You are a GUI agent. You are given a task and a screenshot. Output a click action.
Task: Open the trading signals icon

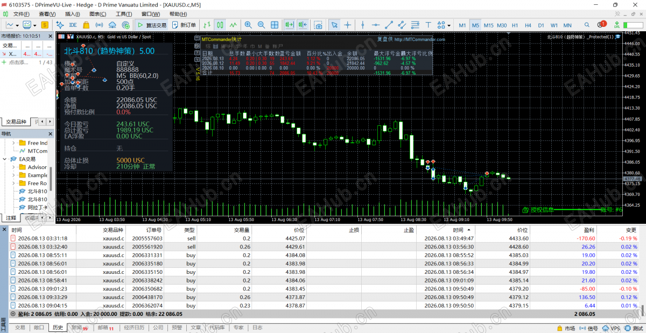point(99,25)
